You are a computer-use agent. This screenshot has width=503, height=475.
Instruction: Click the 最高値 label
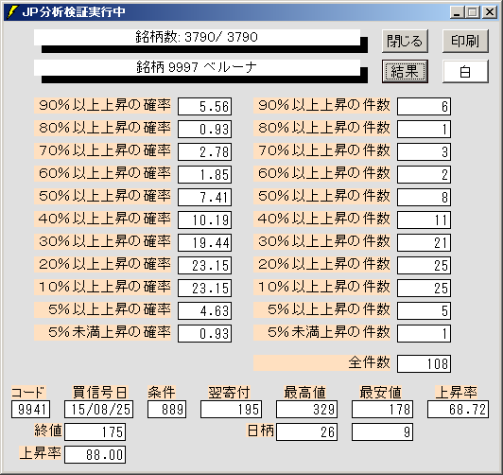[304, 393]
